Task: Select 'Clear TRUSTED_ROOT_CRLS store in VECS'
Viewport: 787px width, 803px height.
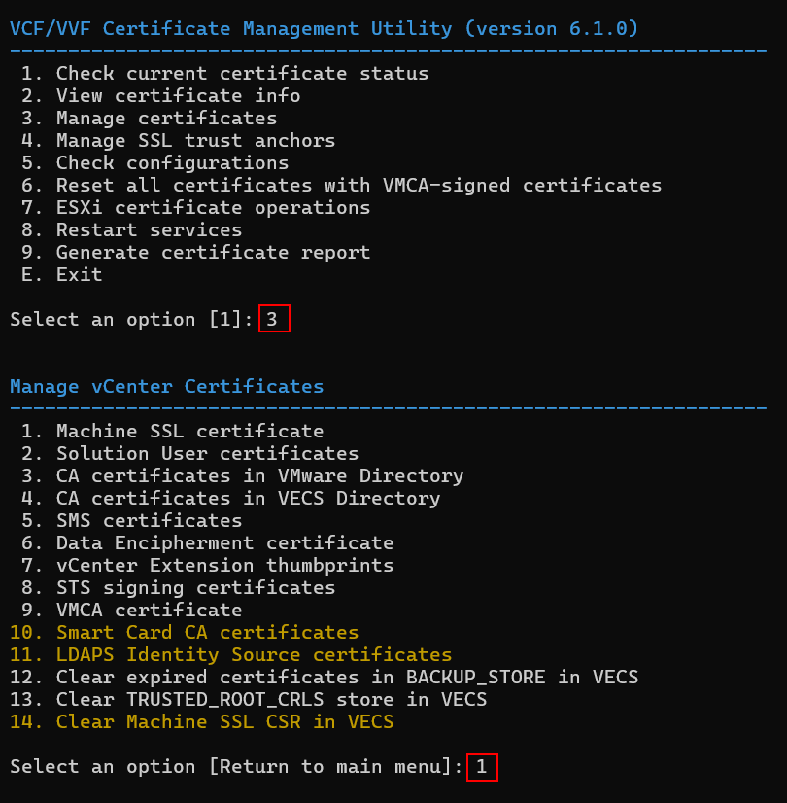Action: tap(271, 699)
